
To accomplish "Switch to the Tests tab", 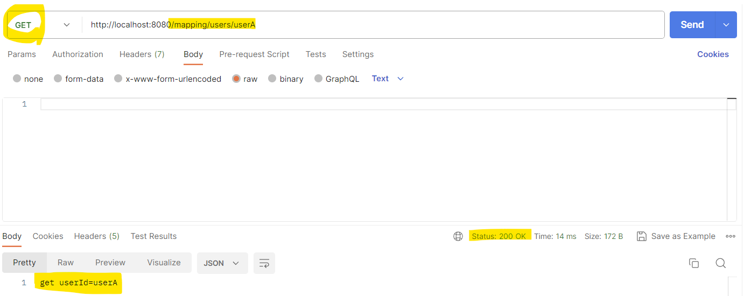I will (315, 54).
